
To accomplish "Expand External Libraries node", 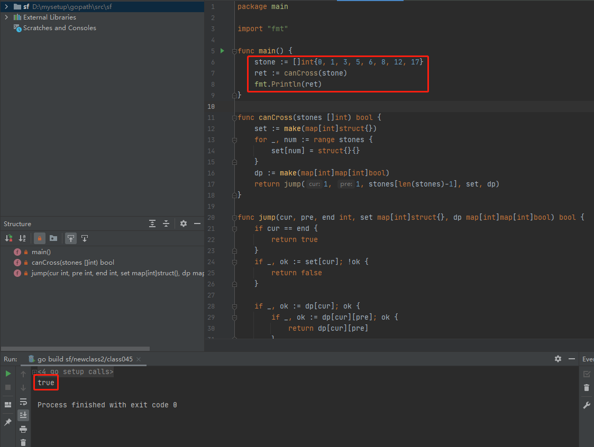I will [6, 17].
